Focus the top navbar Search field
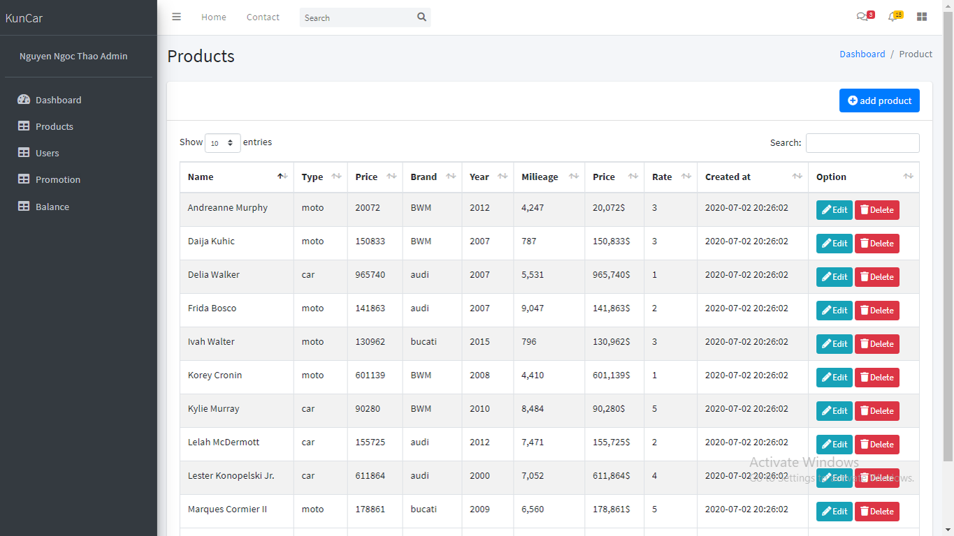The height and width of the screenshot is (536, 954). point(356,17)
